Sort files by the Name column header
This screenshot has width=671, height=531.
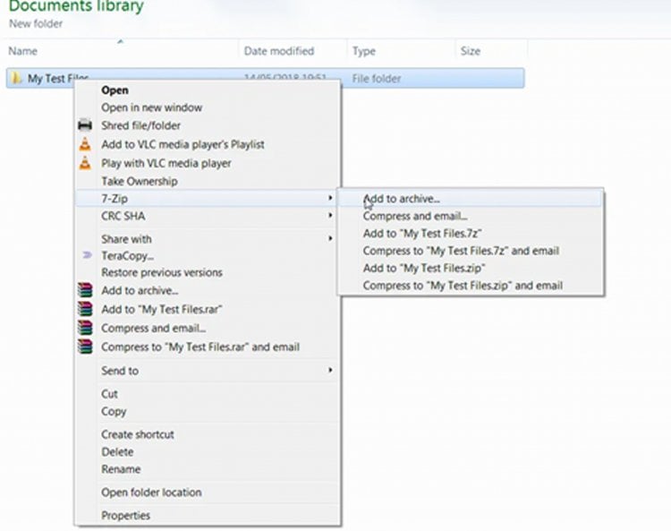pyautogui.click(x=22, y=51)
